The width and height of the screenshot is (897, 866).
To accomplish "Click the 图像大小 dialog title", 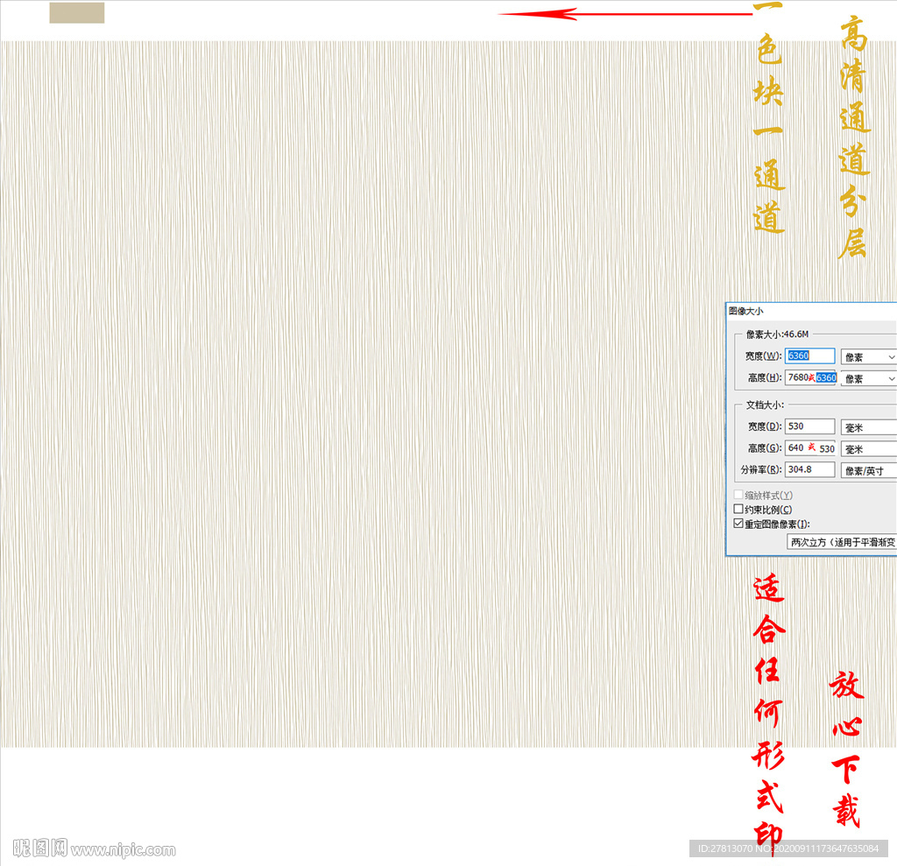I will [x=746, y=311].
